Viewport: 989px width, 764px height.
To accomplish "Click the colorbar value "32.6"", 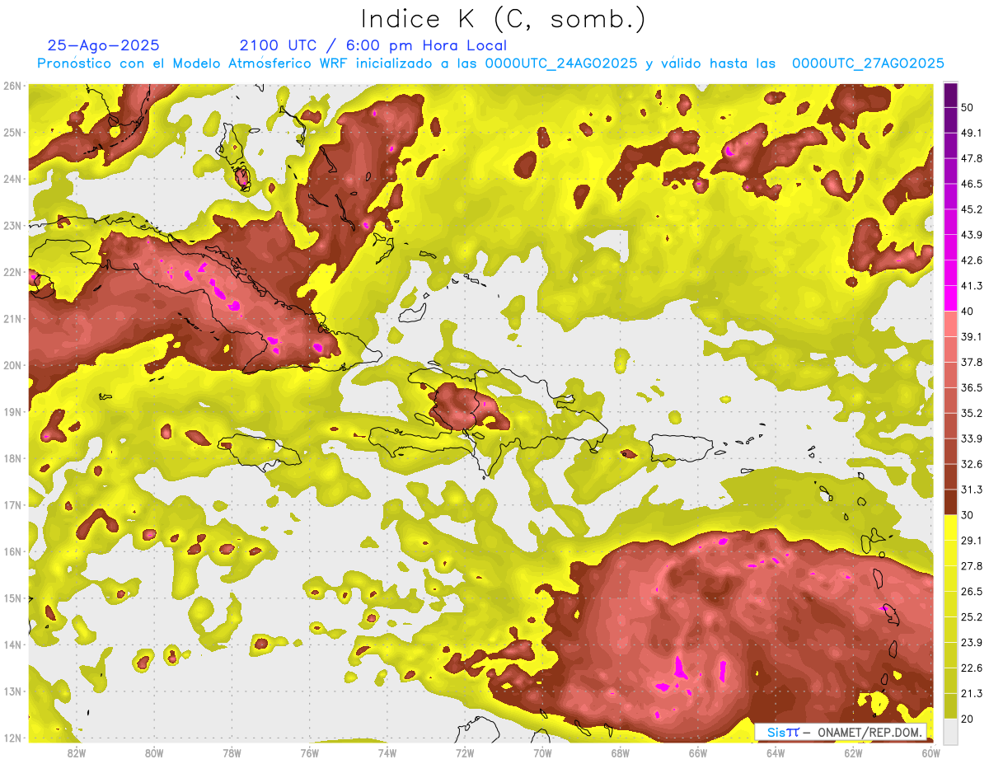I will coord(971,465).
